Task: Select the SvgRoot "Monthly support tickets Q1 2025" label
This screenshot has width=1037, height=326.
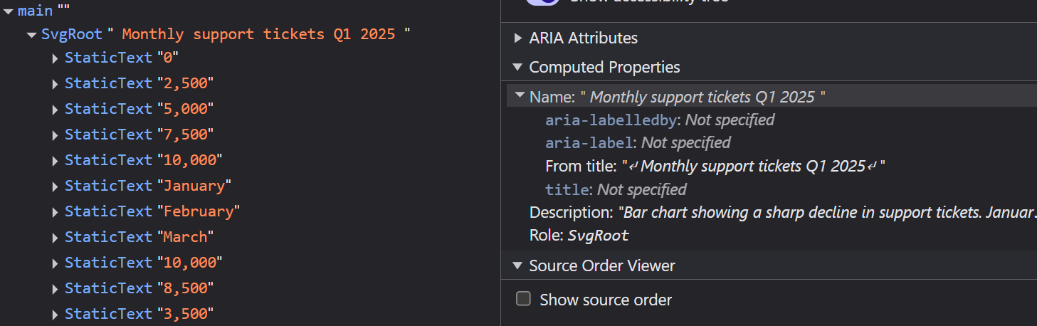Action: (x=226, y=34)
